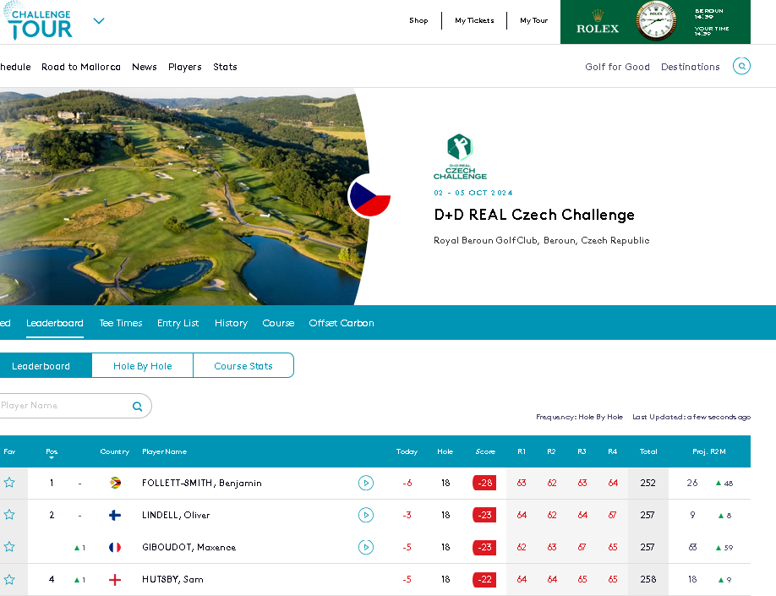
Task: Click the Total column header
Action: coord(648,451)
